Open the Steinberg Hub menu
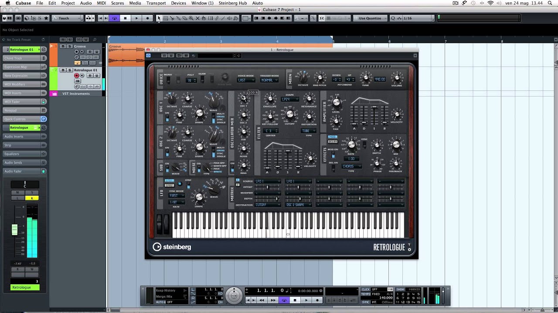Screen dimensions: 558x313 pos(233,3)
